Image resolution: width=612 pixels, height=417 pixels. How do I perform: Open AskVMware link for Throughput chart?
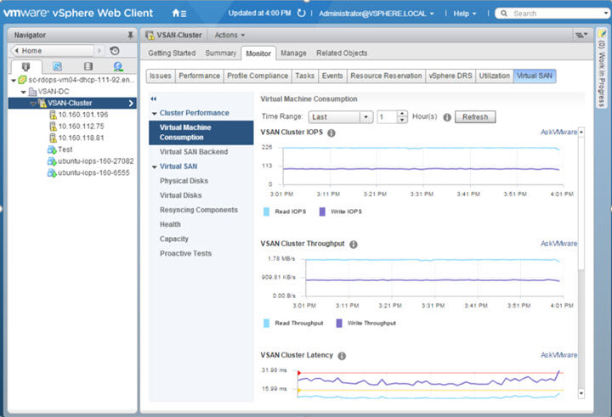558,244
